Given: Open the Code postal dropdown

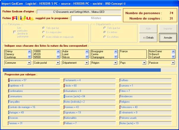Looking at the screenshot, I should click(58, 63).
